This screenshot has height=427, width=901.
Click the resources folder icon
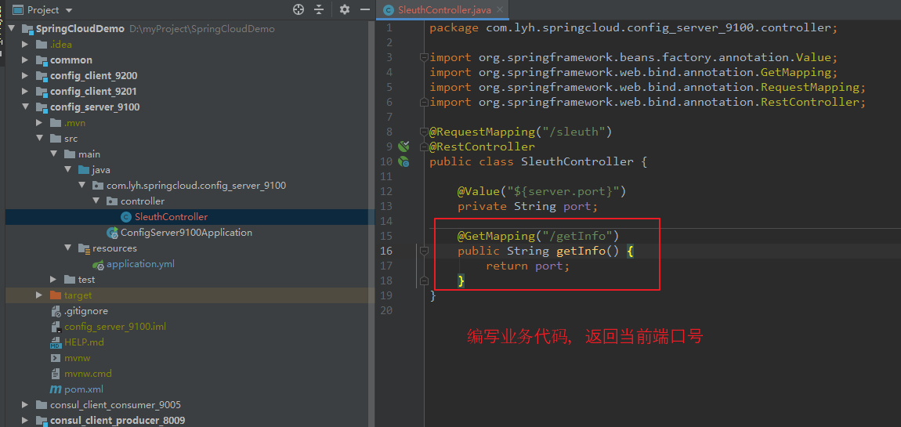84,248
